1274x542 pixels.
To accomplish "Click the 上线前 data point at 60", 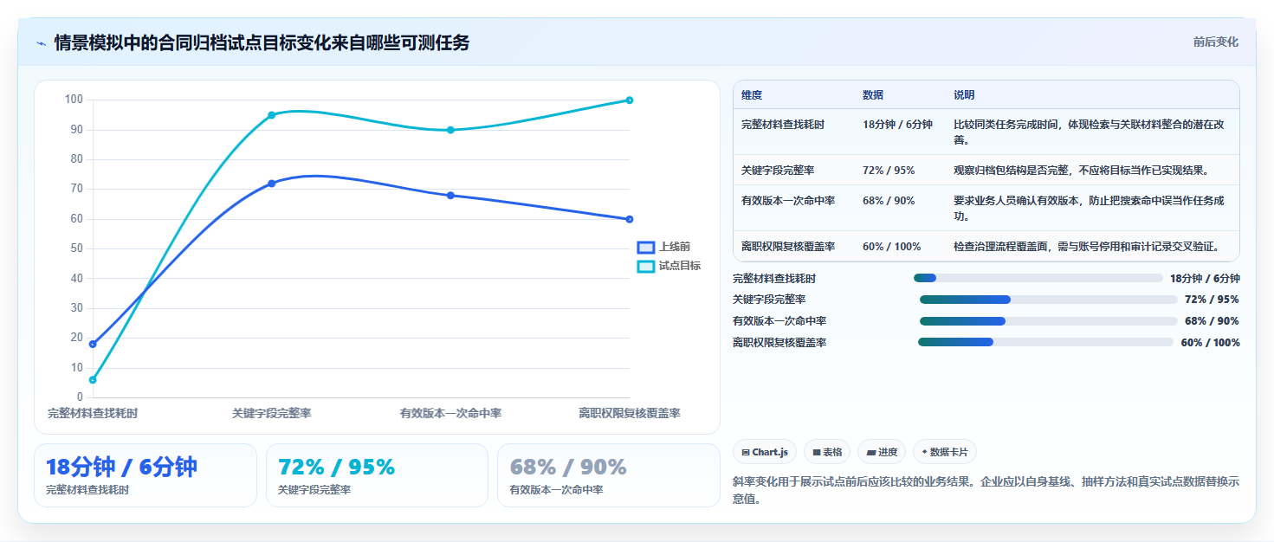I will (x=630, y=219).
